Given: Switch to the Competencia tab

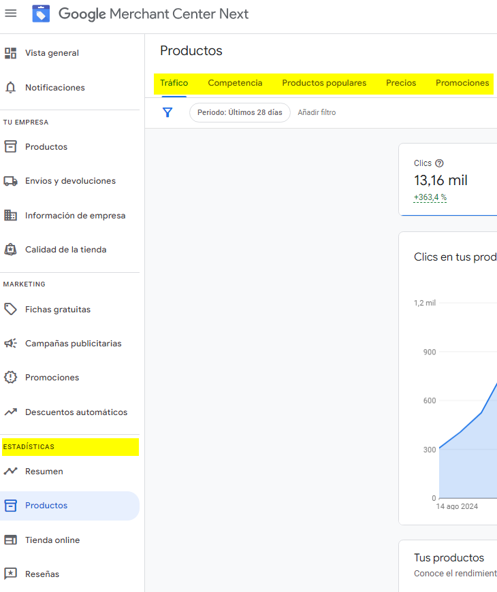Looking at the screenshot, I should coord(235,83).
